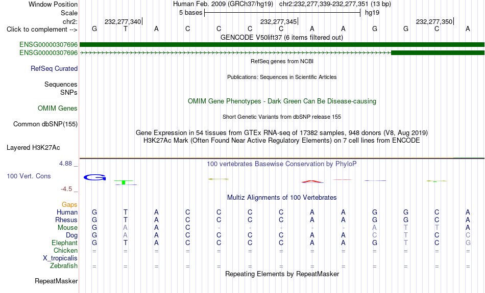Click the Human species row label

point(67,212)
